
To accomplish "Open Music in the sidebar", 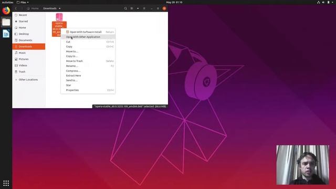I will (x=29, y=52).
